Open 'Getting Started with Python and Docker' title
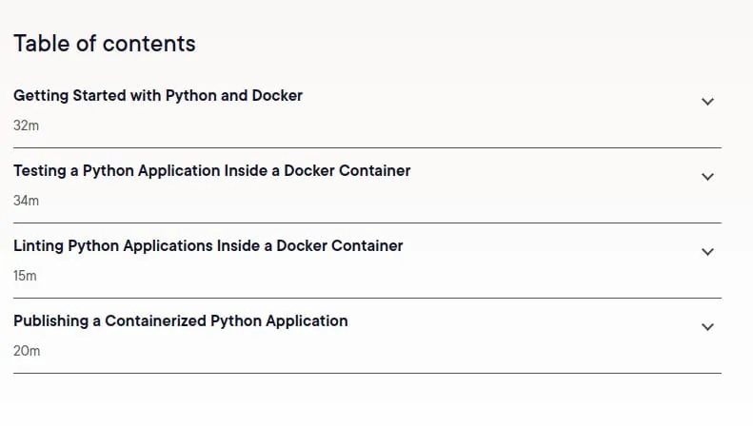The height and width of the screenshot is (426, 753). (x=158, y=95)
